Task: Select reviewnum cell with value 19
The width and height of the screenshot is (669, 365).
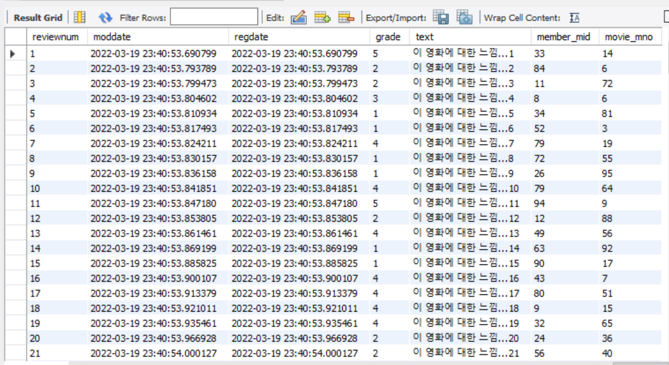Action: pyautogui.click(x=57, y=323)
